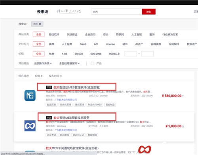Viewport: 198px width, 155px height.
Task: Toggle the 严选 checkbox filter
Action: (x=93, y=63)
